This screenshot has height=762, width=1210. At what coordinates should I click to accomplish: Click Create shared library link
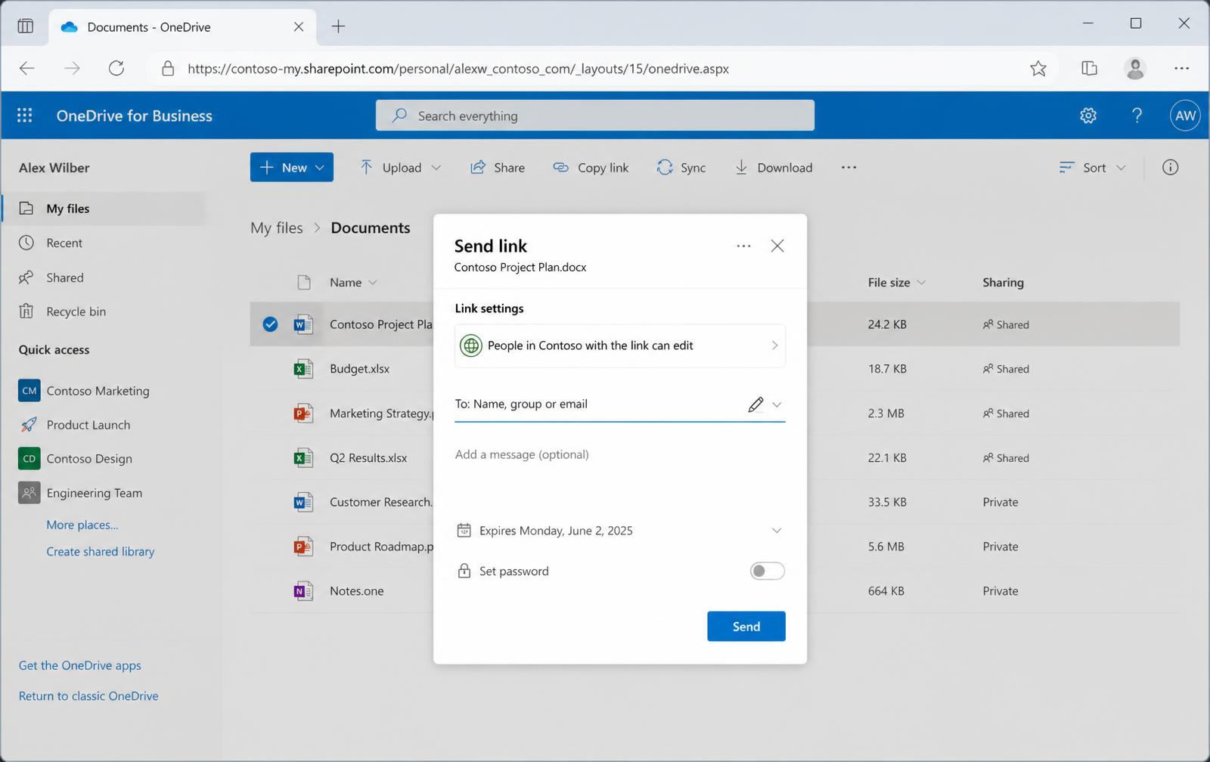(x=101, y=552)
